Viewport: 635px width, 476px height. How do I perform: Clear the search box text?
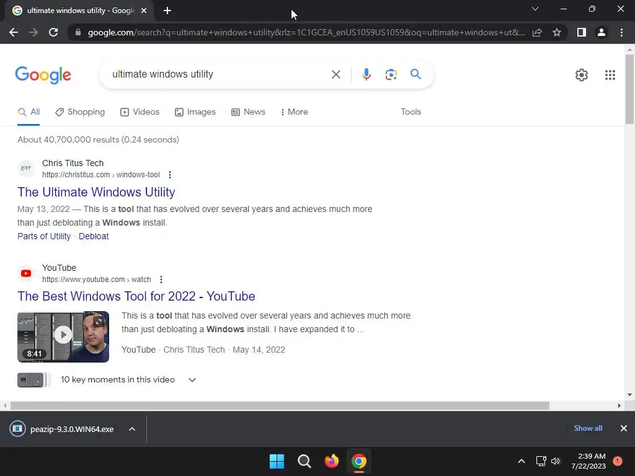(335, 74)
